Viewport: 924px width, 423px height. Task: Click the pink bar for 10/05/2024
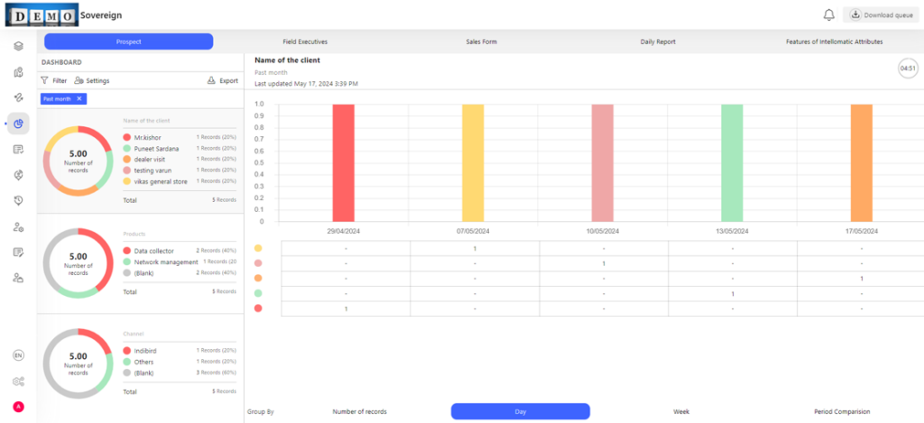pyautogui.click(x=602, y=163)
